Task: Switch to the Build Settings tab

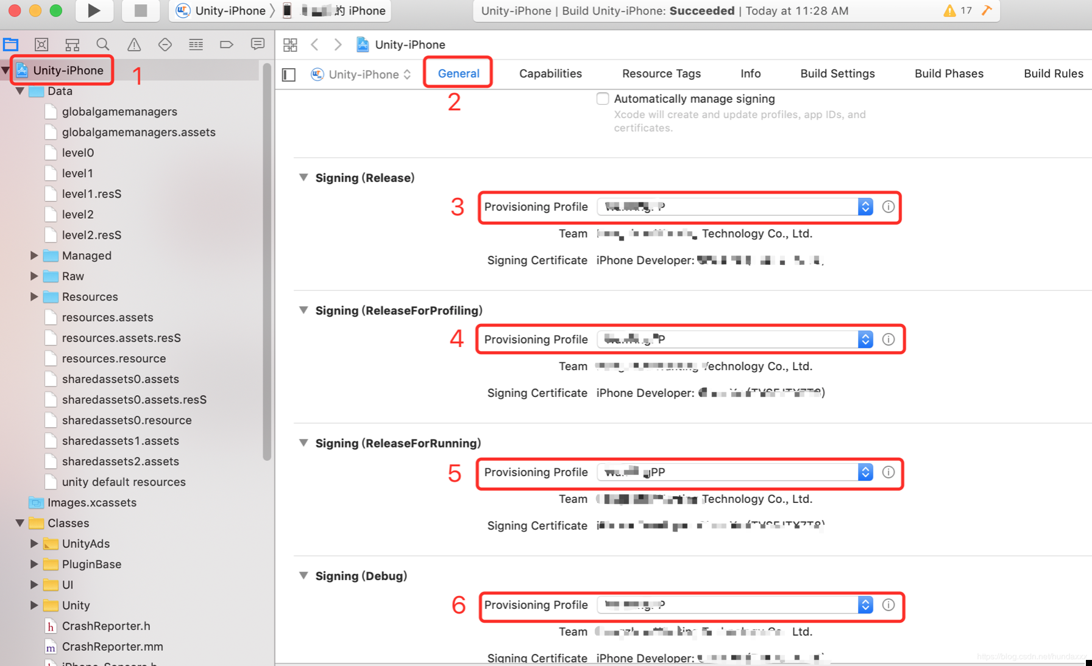Action: (837, 74)
